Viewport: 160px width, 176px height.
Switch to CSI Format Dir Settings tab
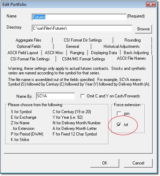[x=83, y=40]
